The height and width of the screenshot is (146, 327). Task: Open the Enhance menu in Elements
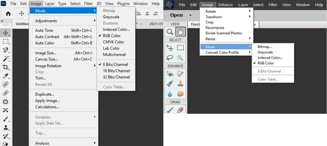point(226,5)
